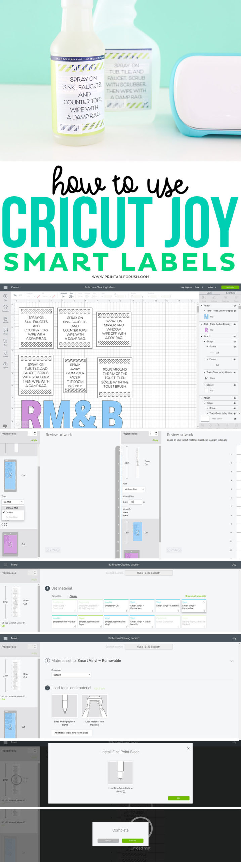
Task: Collapse the Square layer tree arrow
Action: (204, 385)
